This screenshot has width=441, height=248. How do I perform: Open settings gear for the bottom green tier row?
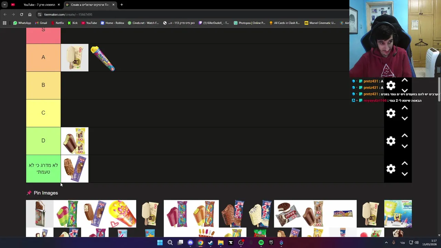[391, 169]
